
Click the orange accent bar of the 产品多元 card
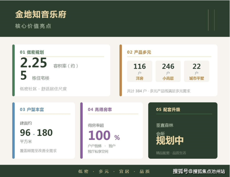(121, 70)
